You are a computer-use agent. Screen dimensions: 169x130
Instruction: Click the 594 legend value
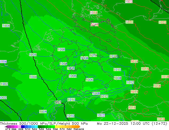tap(76, 129)
